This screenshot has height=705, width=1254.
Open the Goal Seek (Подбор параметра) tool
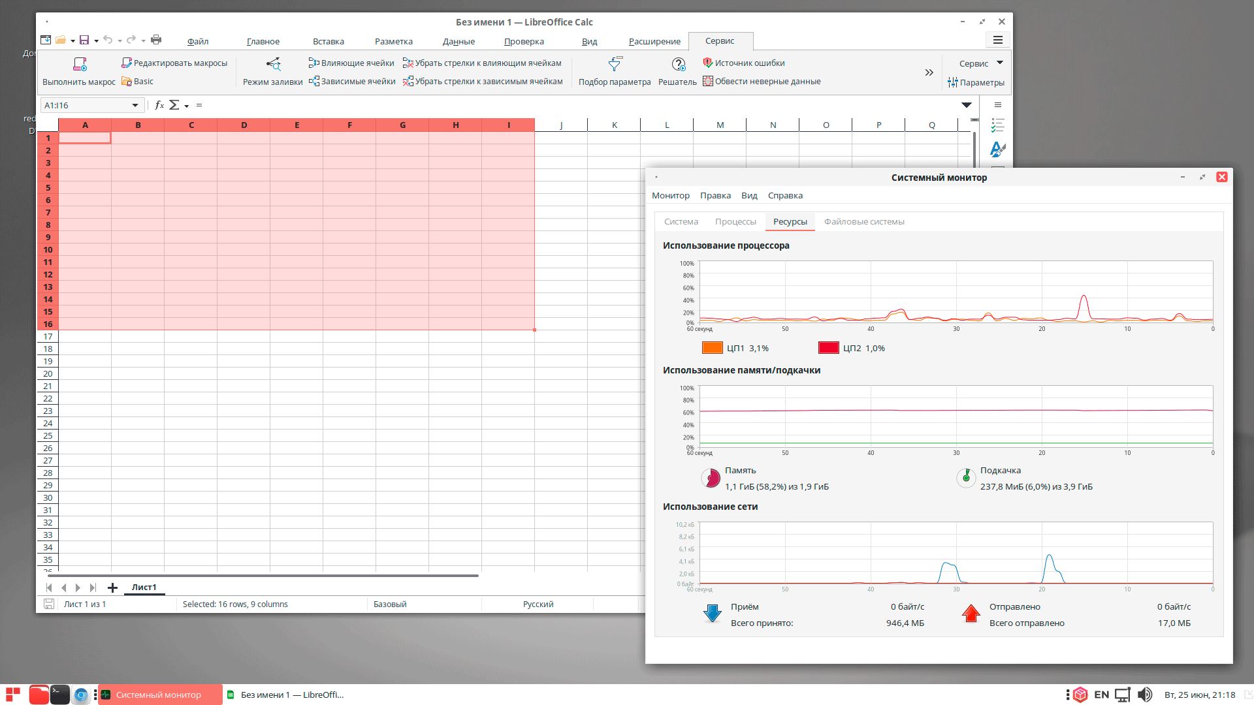615,64
